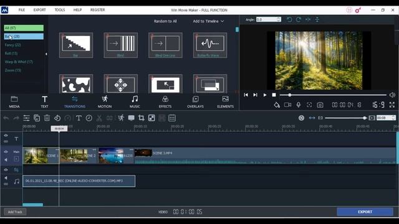This screenshot has height=224, width=399.
Task: Mute the preview volume speaker icon
Action: click(x=392, y=95)
